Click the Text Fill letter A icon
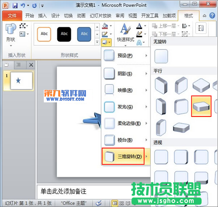Image resolution: width=218 pixels, height=207 pixels. point(139,26)
